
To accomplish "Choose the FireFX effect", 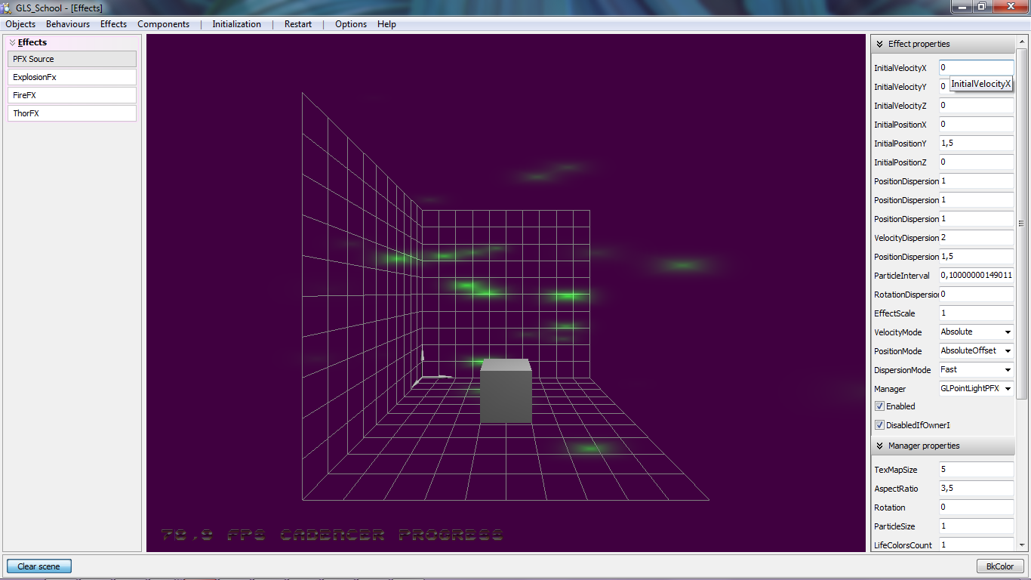I will click(72, 95).
